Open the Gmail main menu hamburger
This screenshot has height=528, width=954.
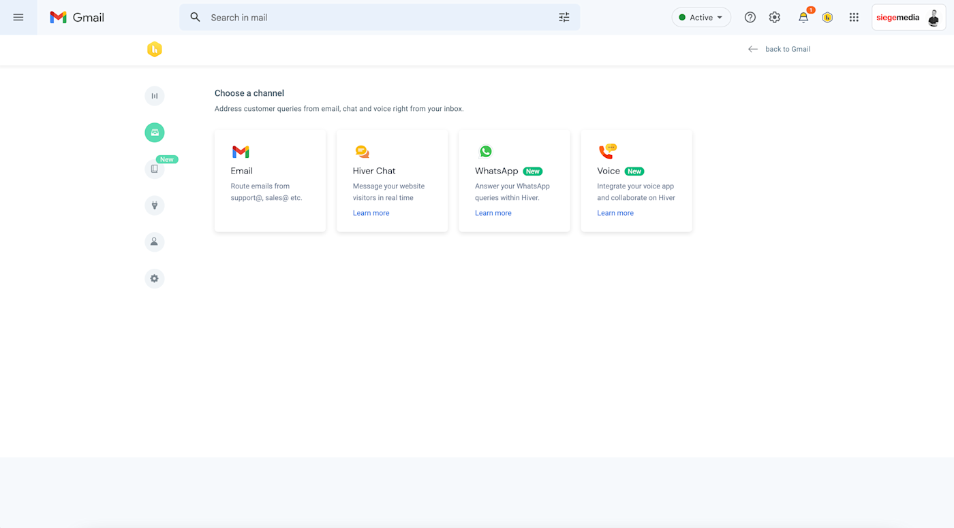[18, 18]
